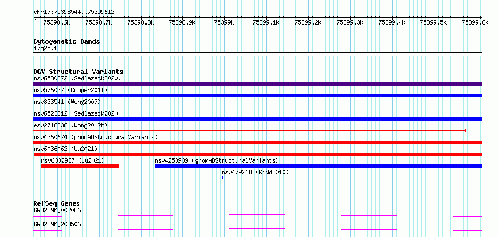Click the blue bar under nsv576027
The image size is (498, 237).
[x=257, y=96]
